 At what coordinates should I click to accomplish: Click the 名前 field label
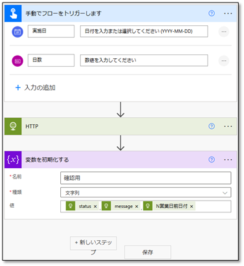click(x=17, y=177)
